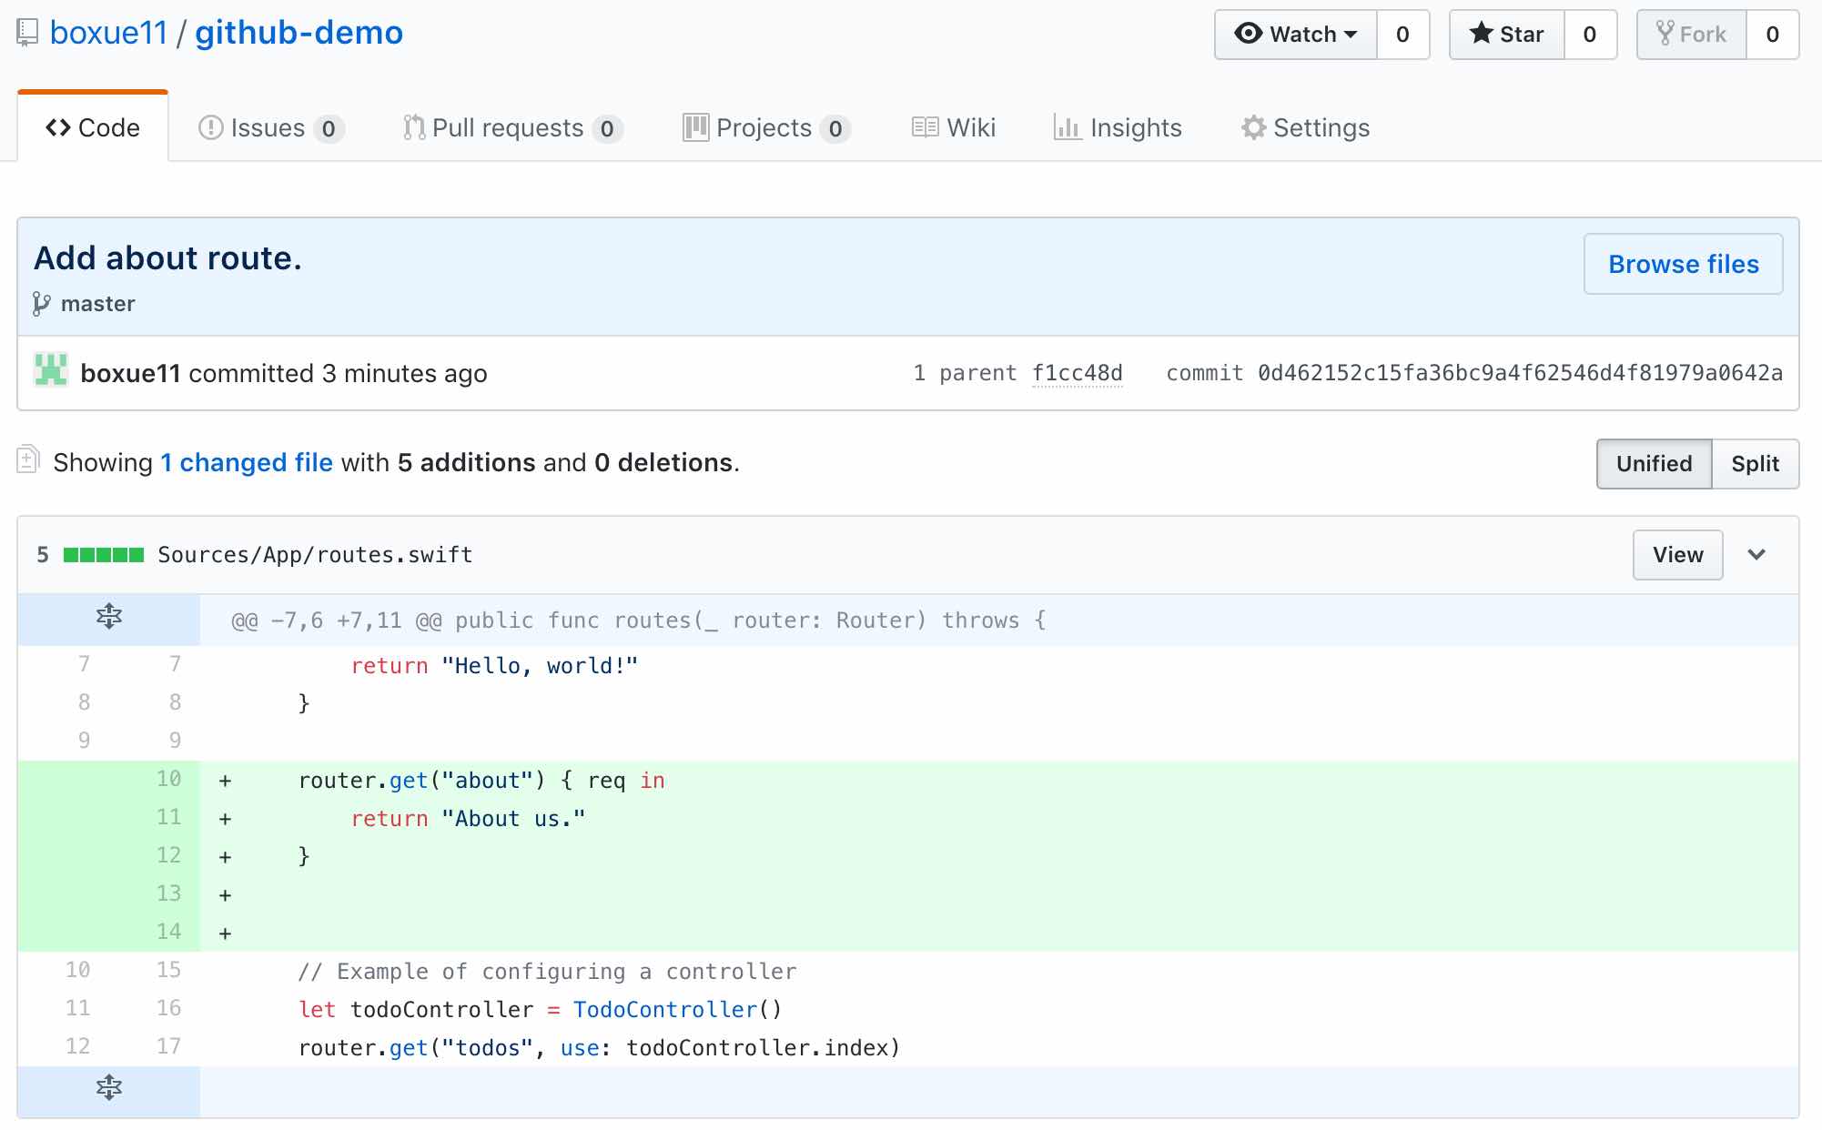Click the Fork count of 0
Screen dimensions: 1822x1130
point(1772,35)
